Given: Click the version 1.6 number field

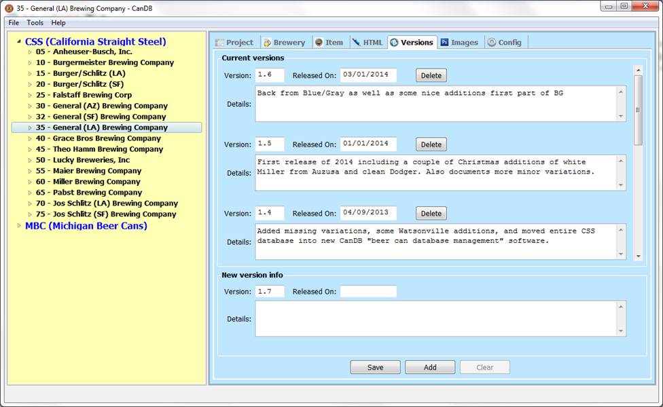Looking at the screenshot, I should click(x=270, y=75).
